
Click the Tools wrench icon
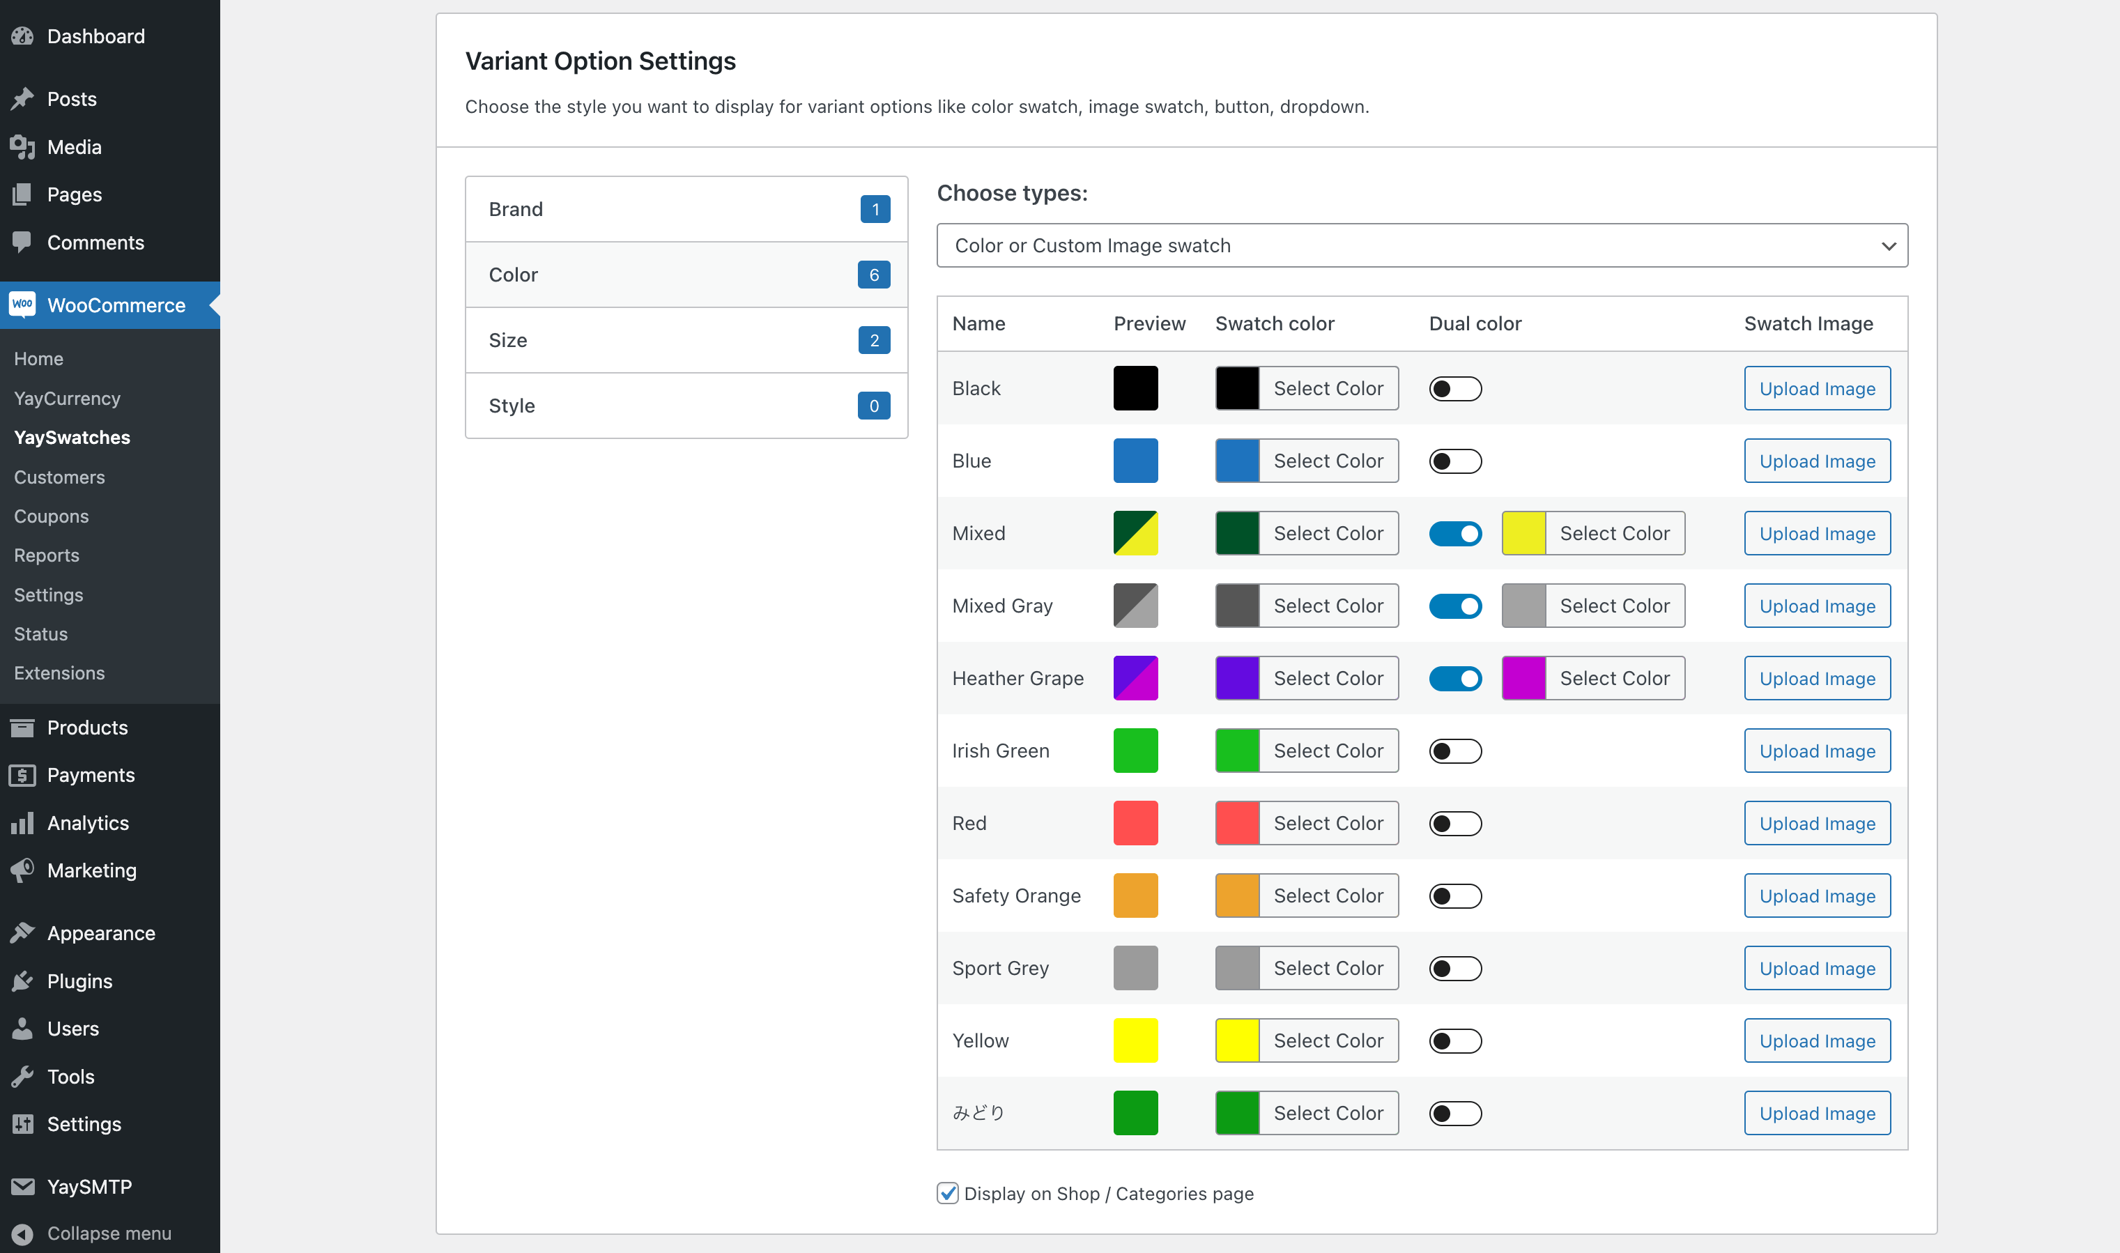coord(23,1077)
